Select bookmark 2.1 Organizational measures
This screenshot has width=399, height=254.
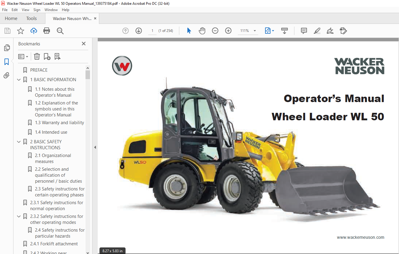(x=53, y=158)
